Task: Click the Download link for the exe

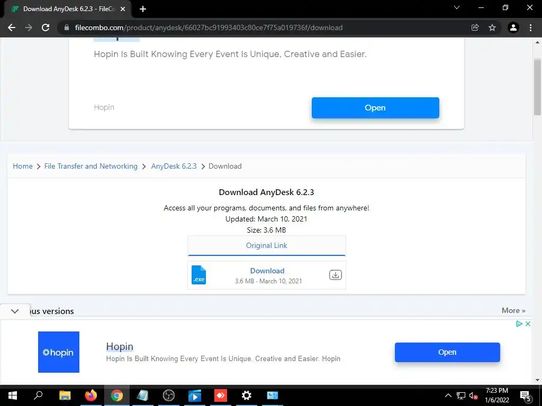Action: pos(267,271)
